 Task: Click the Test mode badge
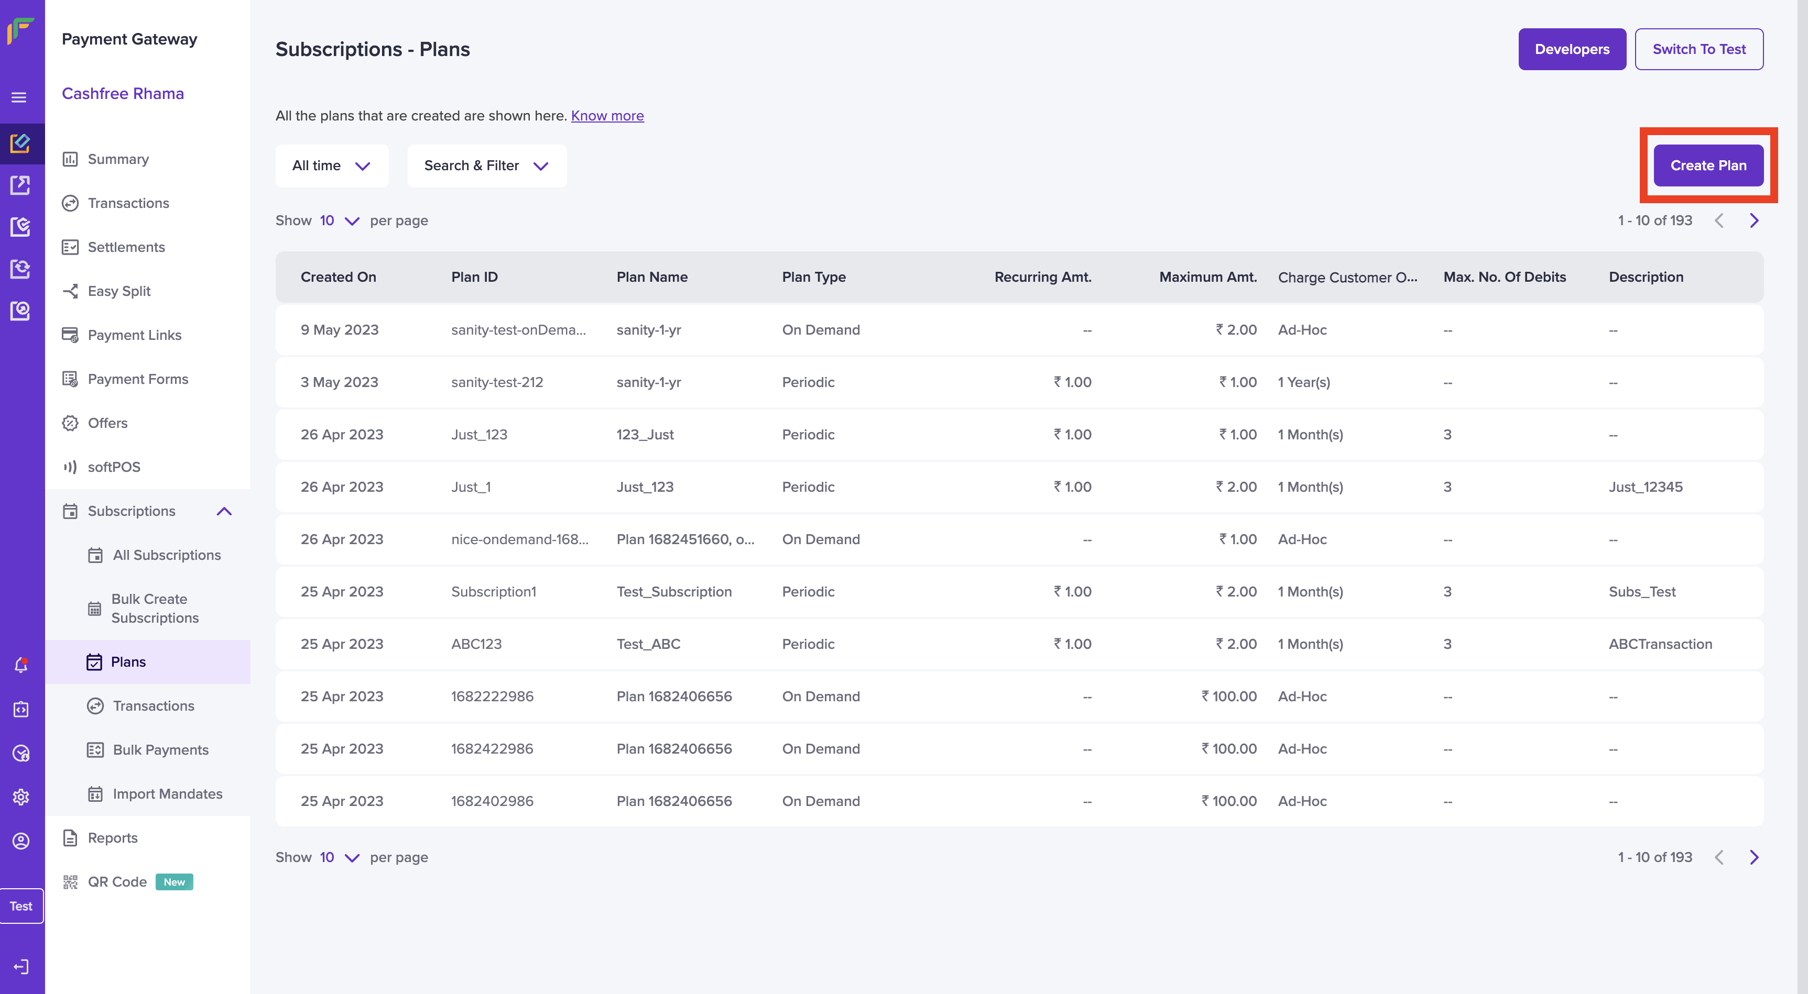(x=21, y=905)
